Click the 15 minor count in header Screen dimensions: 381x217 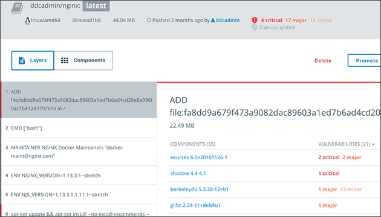click(x=321, y=20)
